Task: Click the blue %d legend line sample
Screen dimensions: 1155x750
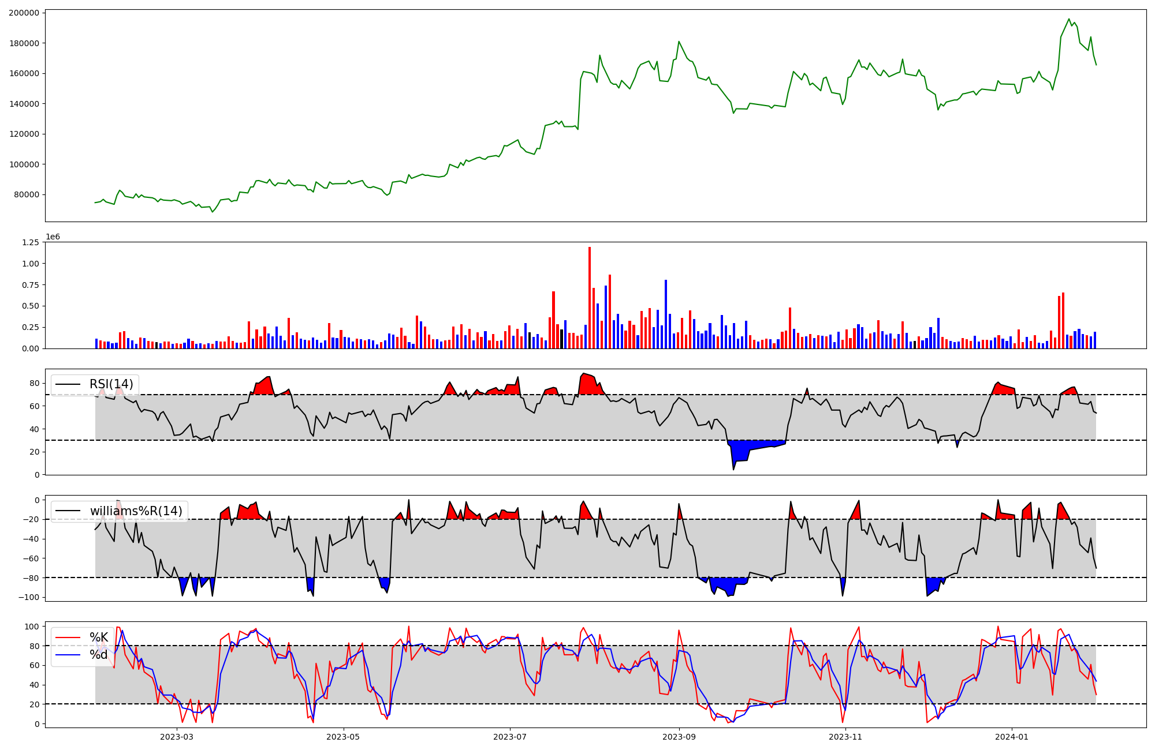Action: [68, 655]
